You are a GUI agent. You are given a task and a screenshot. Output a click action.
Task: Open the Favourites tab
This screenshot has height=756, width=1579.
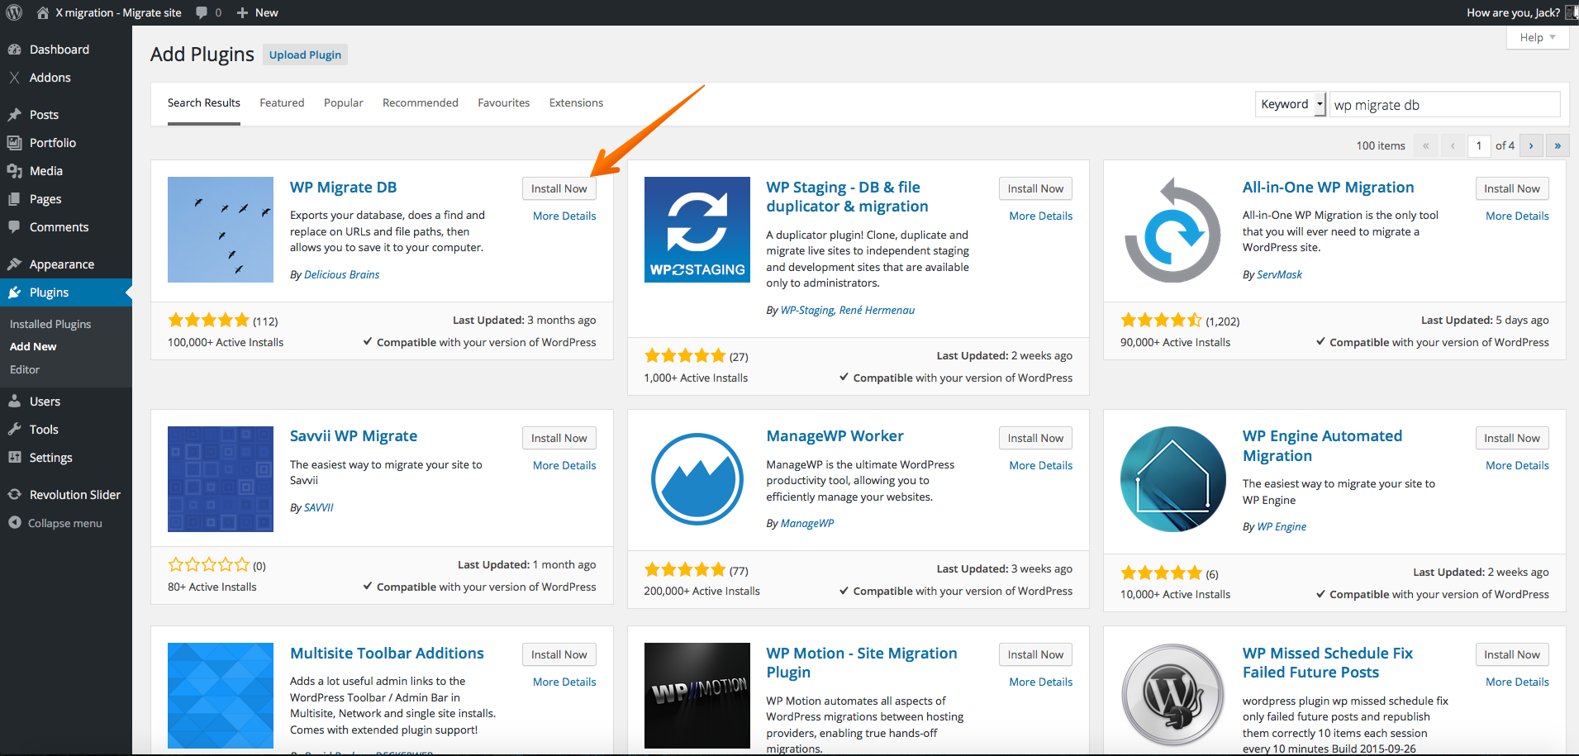(504, 103)
